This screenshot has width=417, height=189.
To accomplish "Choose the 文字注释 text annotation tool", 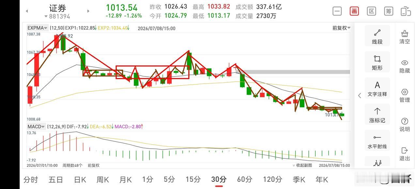I will [x=377, y=88].
